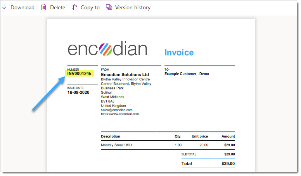
Task: Click the Encodian Solutions Ltd name
Action: coord(125,75)
